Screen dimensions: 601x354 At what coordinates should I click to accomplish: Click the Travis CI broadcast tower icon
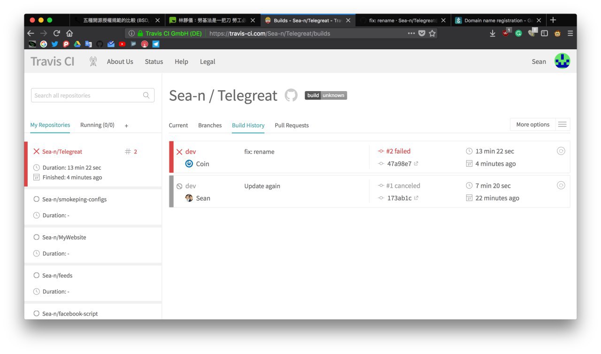(x=93, y=62)
